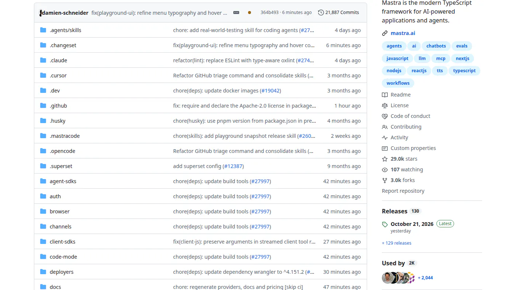Open the mastra.ai website link
This screenshot has width=516, height=290.
403,33
